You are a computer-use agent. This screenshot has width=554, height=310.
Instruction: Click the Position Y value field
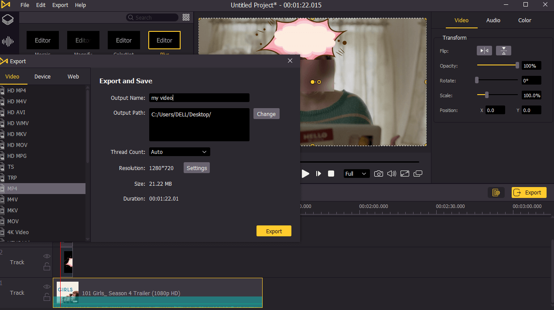531,110
